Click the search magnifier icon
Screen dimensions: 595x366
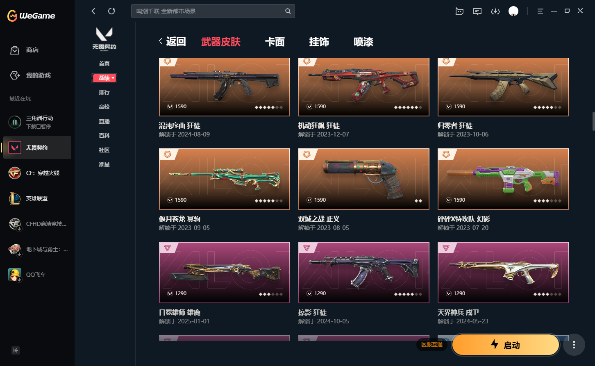tap(288, 11)
